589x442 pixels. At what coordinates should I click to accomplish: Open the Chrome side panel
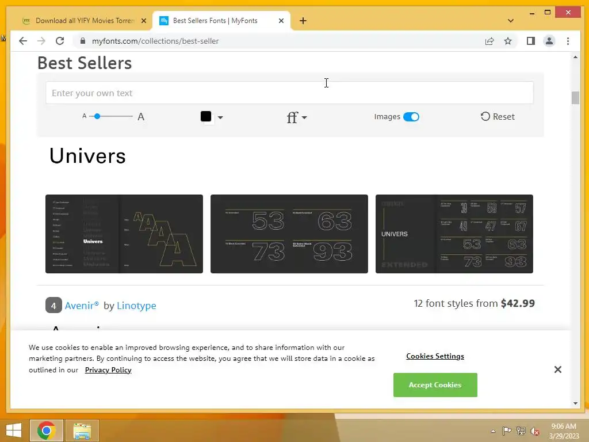530,41
